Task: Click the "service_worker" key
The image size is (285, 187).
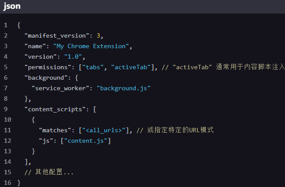Action: click(x=60, y=88)
